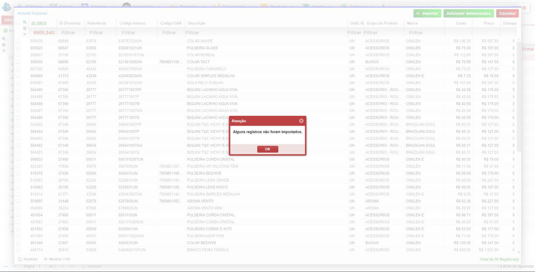Click the Atualizar refresh icon below the grid

(x=20, y=259)
